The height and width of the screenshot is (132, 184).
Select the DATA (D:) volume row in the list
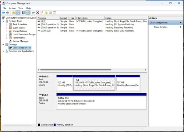pyautogui.click(x=92, y=31)
